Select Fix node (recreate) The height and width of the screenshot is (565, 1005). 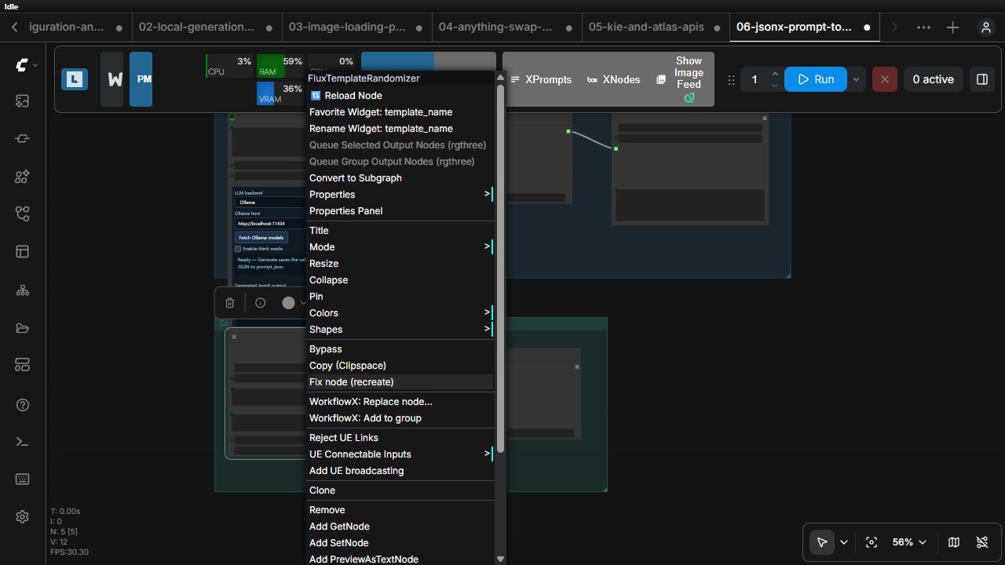click(x=400, y=382)
